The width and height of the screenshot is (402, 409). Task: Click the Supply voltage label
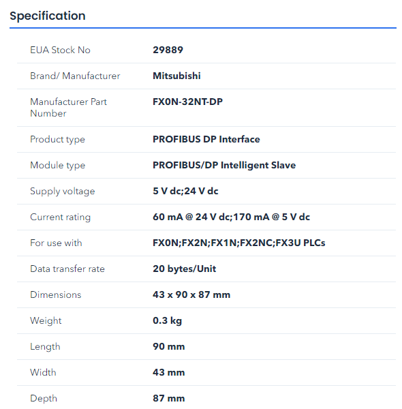point(63,191)
